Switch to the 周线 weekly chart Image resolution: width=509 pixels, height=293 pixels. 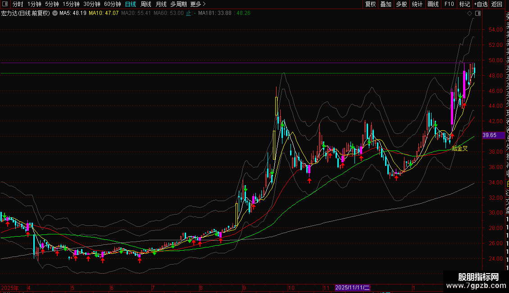click(x=146, y=4)
